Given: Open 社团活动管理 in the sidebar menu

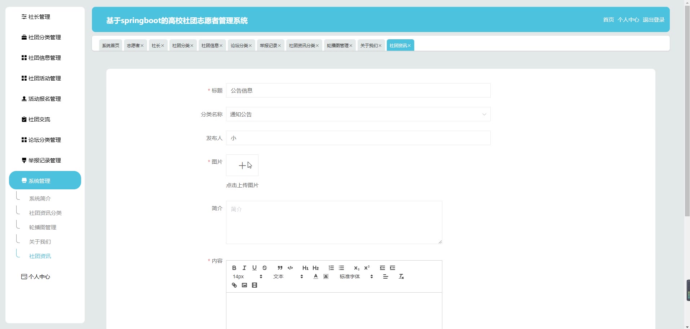Looking at the screenshot, I should point(45,78).
